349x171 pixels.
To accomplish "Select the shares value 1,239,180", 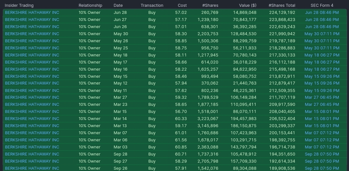I will [x=208, y=20].
